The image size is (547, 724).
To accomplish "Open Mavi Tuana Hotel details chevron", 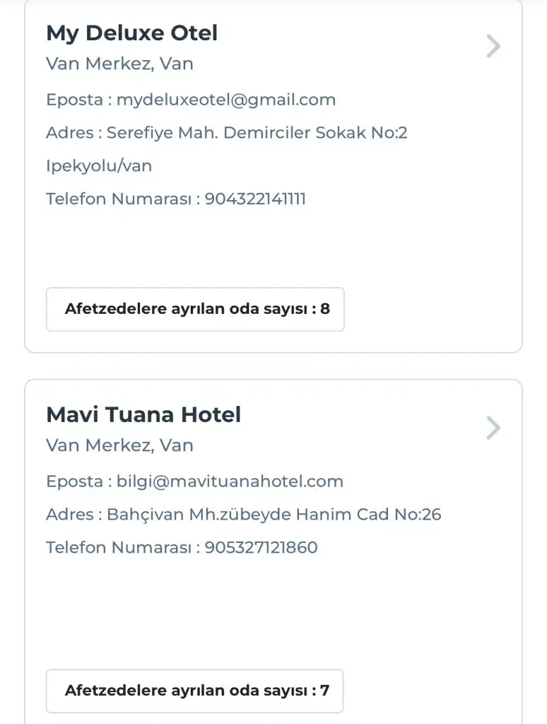I will [x=493, y=428].
